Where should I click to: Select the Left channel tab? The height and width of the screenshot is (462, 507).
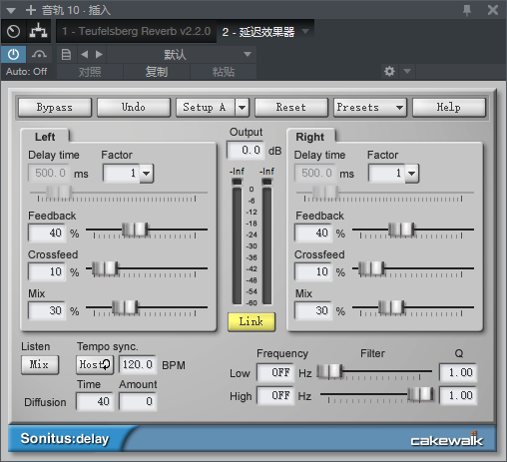[45, 137]
